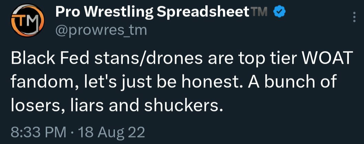Click the 8:33 PM time in timestamp
364x144 pixels.
[x=39, y=133]
